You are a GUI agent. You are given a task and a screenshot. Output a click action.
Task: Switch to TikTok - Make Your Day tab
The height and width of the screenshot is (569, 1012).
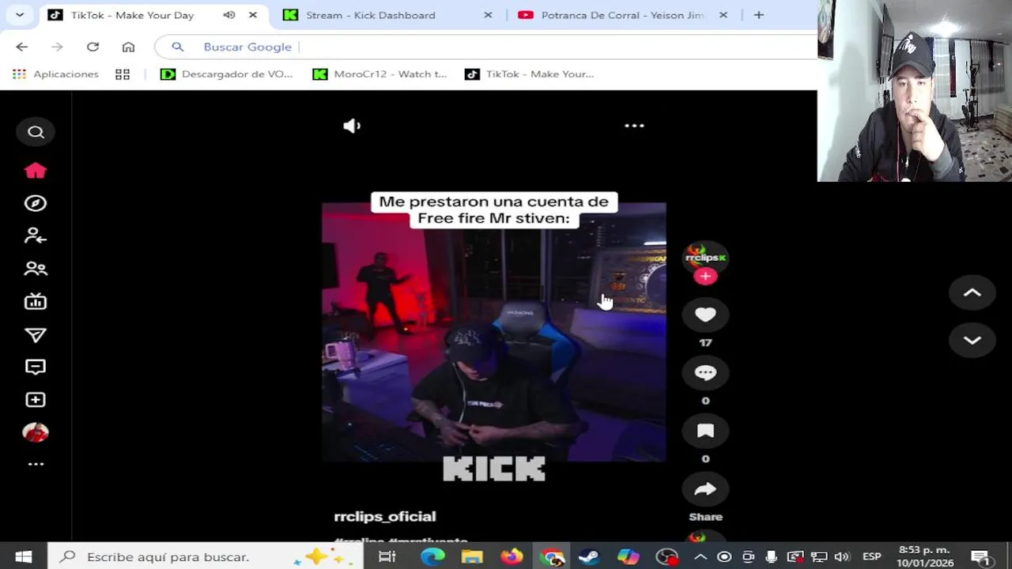pos(132,15)
